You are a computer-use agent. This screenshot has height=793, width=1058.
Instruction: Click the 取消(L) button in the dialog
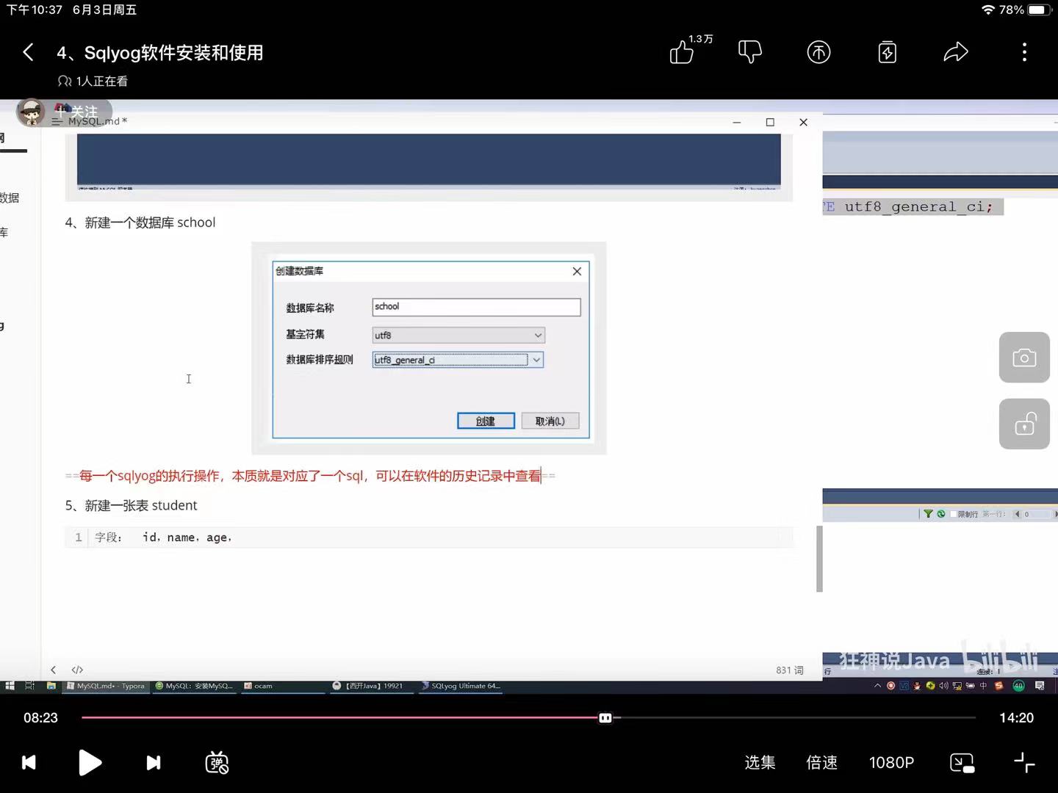click(550, 421)
